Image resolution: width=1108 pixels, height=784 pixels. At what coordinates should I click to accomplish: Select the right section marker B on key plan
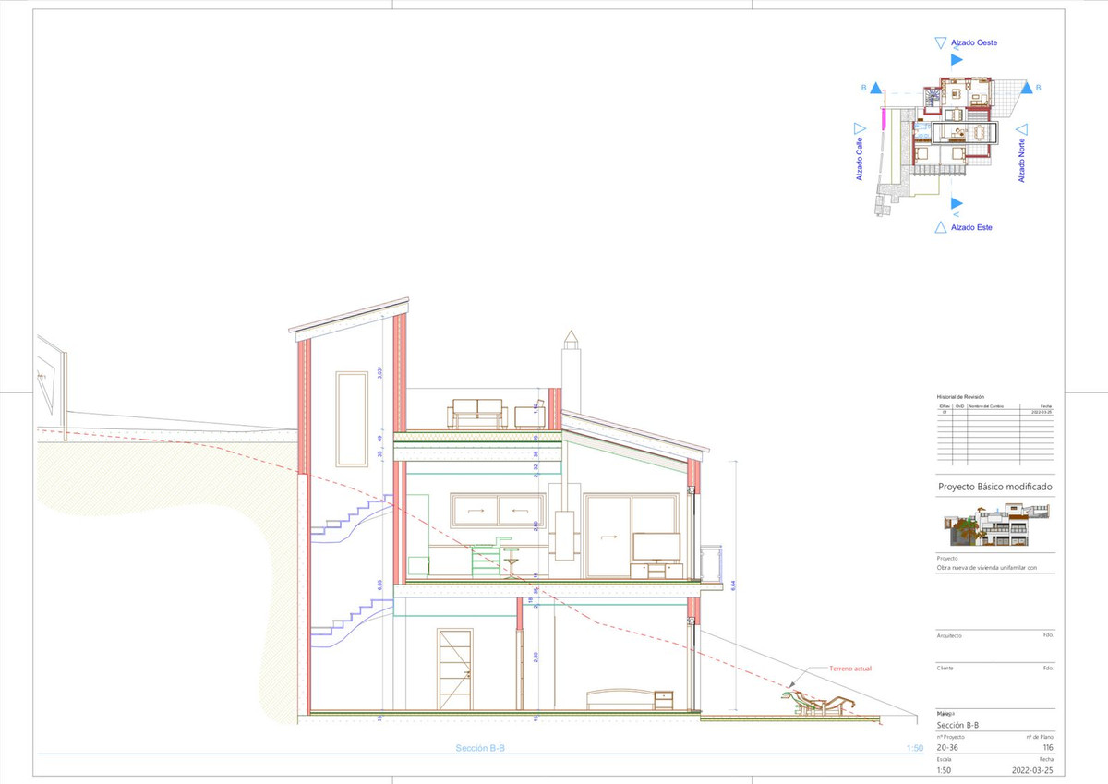(x=1027, y=88)
